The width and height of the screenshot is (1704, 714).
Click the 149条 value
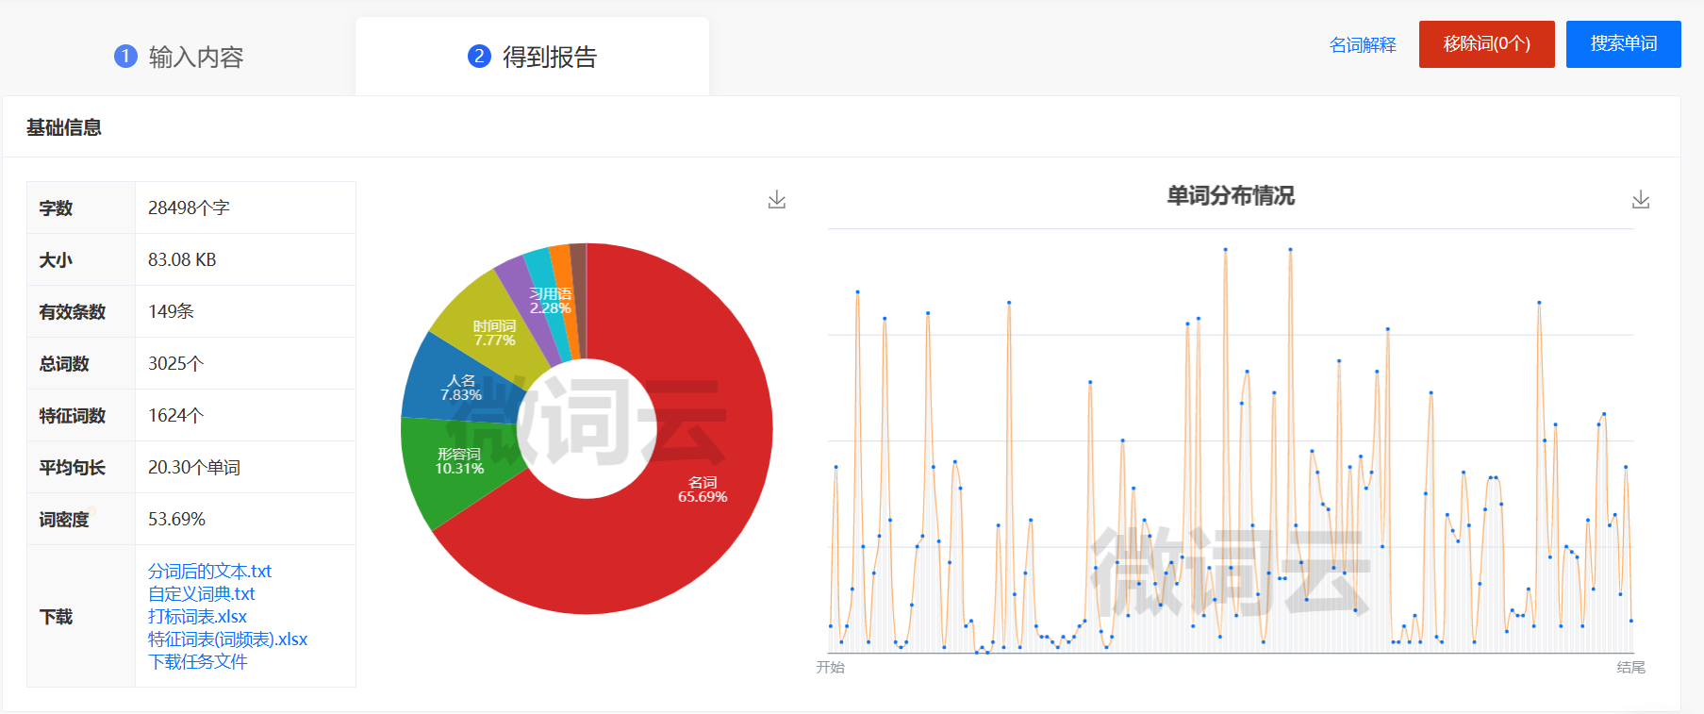point(171,311)
